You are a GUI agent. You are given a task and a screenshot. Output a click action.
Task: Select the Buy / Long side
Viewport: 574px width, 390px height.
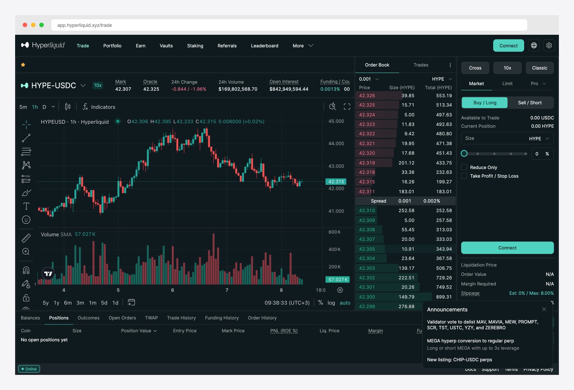point(485,102)
